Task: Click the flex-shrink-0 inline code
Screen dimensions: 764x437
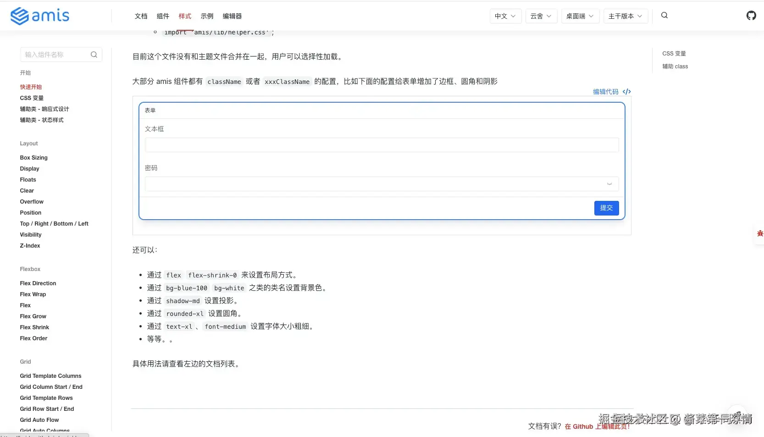Action: point(212,275)
